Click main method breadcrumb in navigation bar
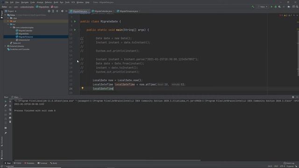Viewport: 299px width, 168px height. click(55, 7)
